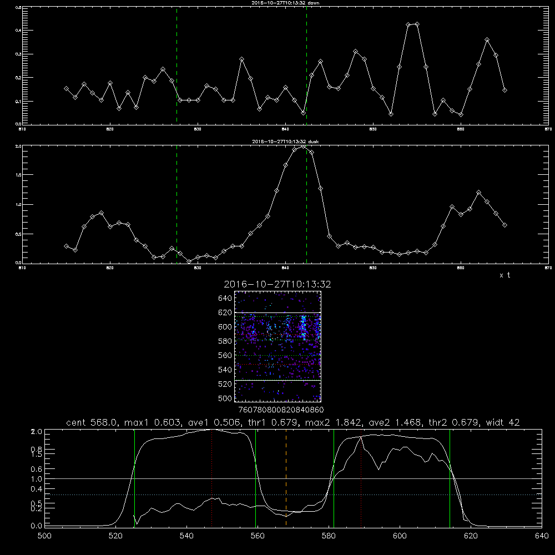
Task: Click the last data point of the dusk plot
Action: 504,225
